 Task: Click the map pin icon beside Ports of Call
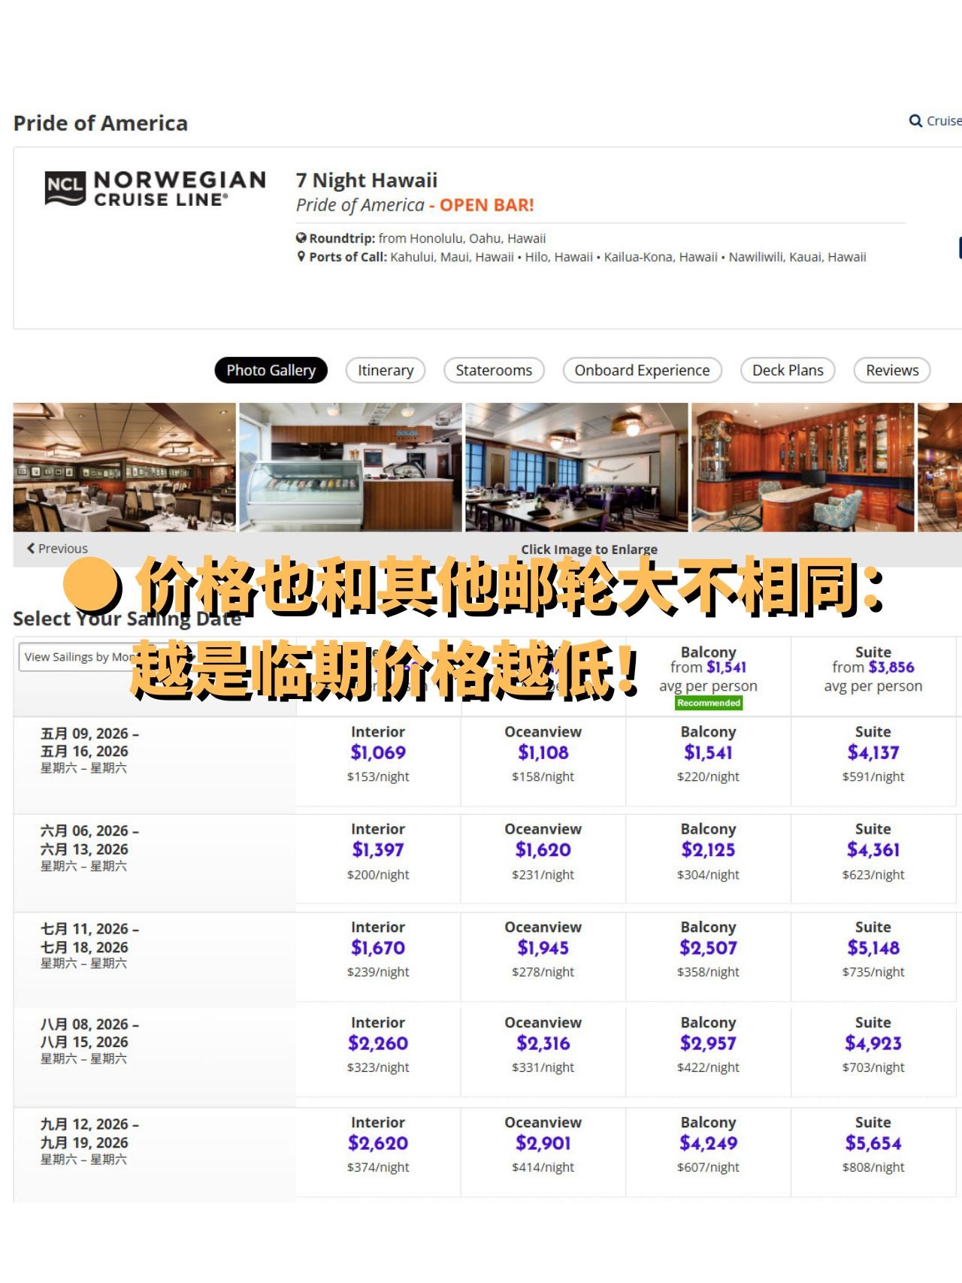click(x=301, y=257)
